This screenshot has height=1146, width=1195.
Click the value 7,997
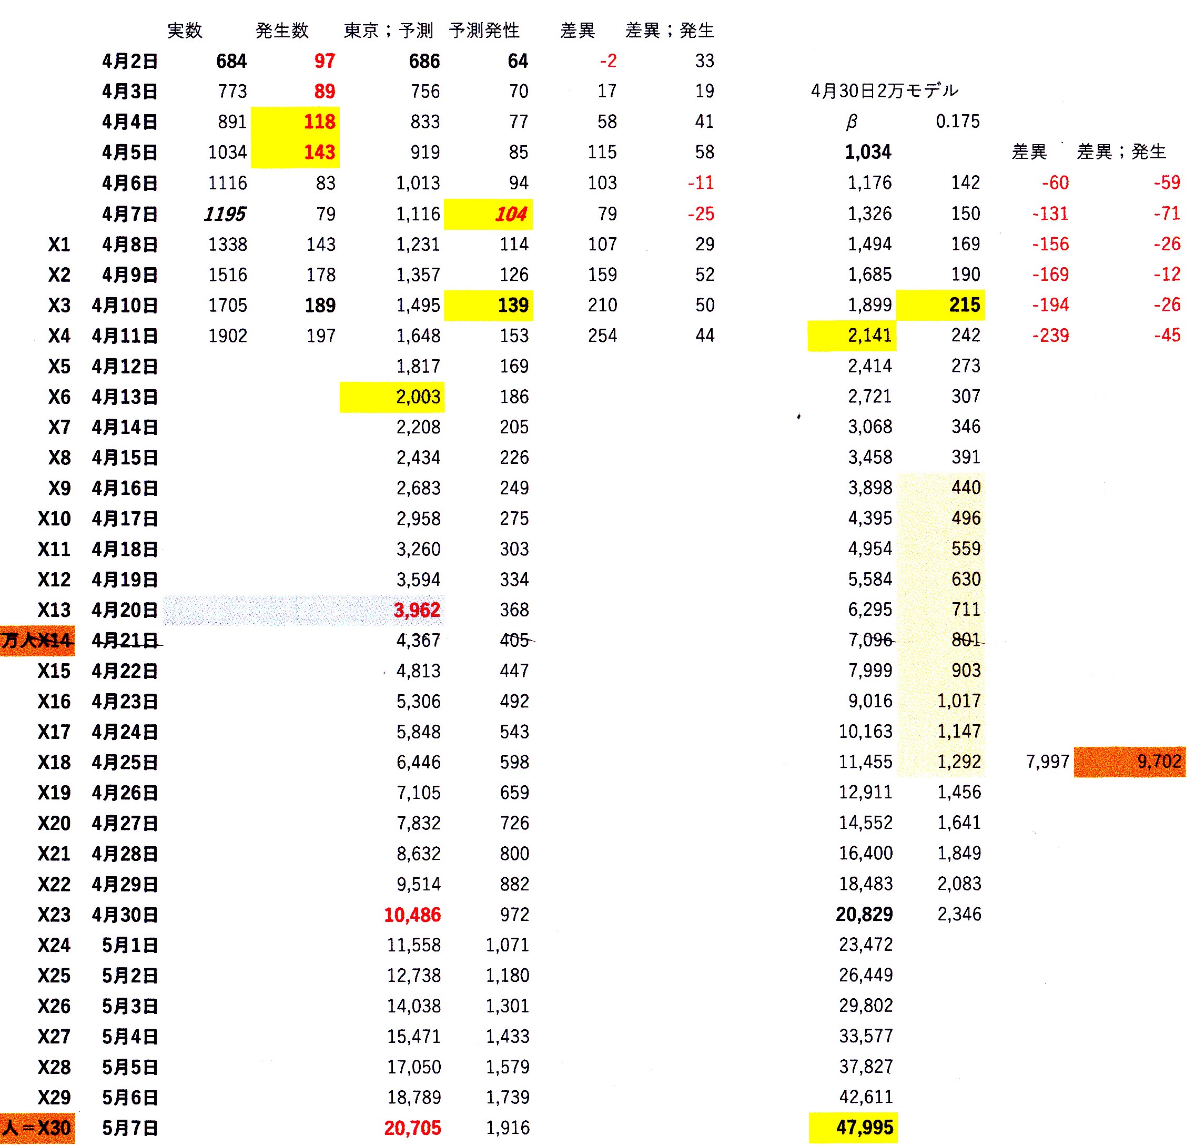1047,762
